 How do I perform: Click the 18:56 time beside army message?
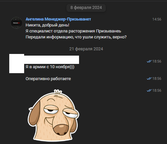(157, 61)
